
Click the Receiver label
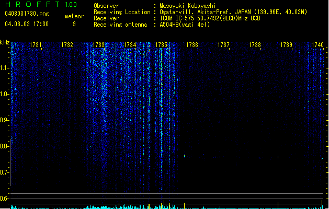click(106, 18)
